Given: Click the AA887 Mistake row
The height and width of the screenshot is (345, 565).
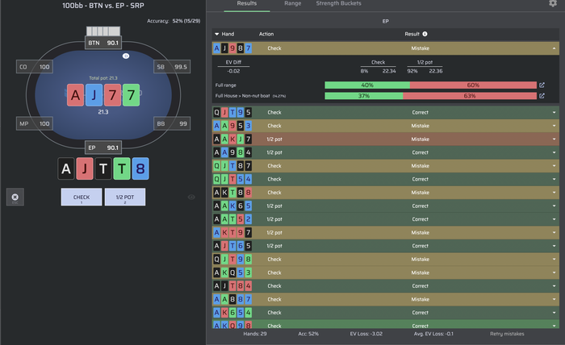Looking at the screenshot, I should (x=386, y=299).
